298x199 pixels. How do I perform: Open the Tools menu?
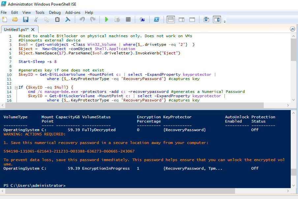[x=40, y=13]
